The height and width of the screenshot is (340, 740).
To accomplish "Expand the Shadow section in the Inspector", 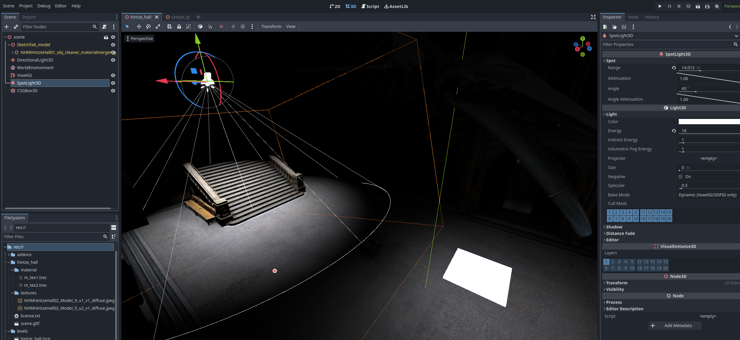I will click(x=614, y=227).
